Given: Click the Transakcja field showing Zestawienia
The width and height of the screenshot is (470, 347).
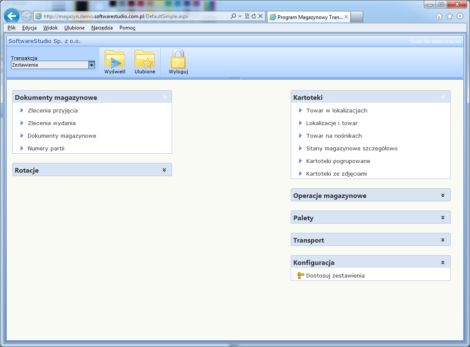Looking at the screenshot, I should coord(50,65).
